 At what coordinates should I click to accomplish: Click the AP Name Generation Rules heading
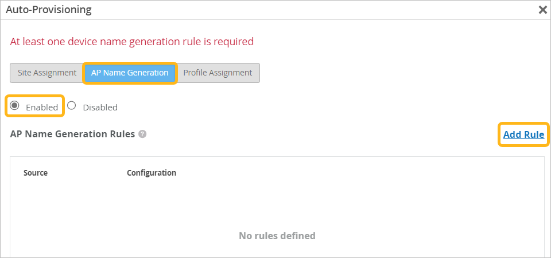pos(72,134)
